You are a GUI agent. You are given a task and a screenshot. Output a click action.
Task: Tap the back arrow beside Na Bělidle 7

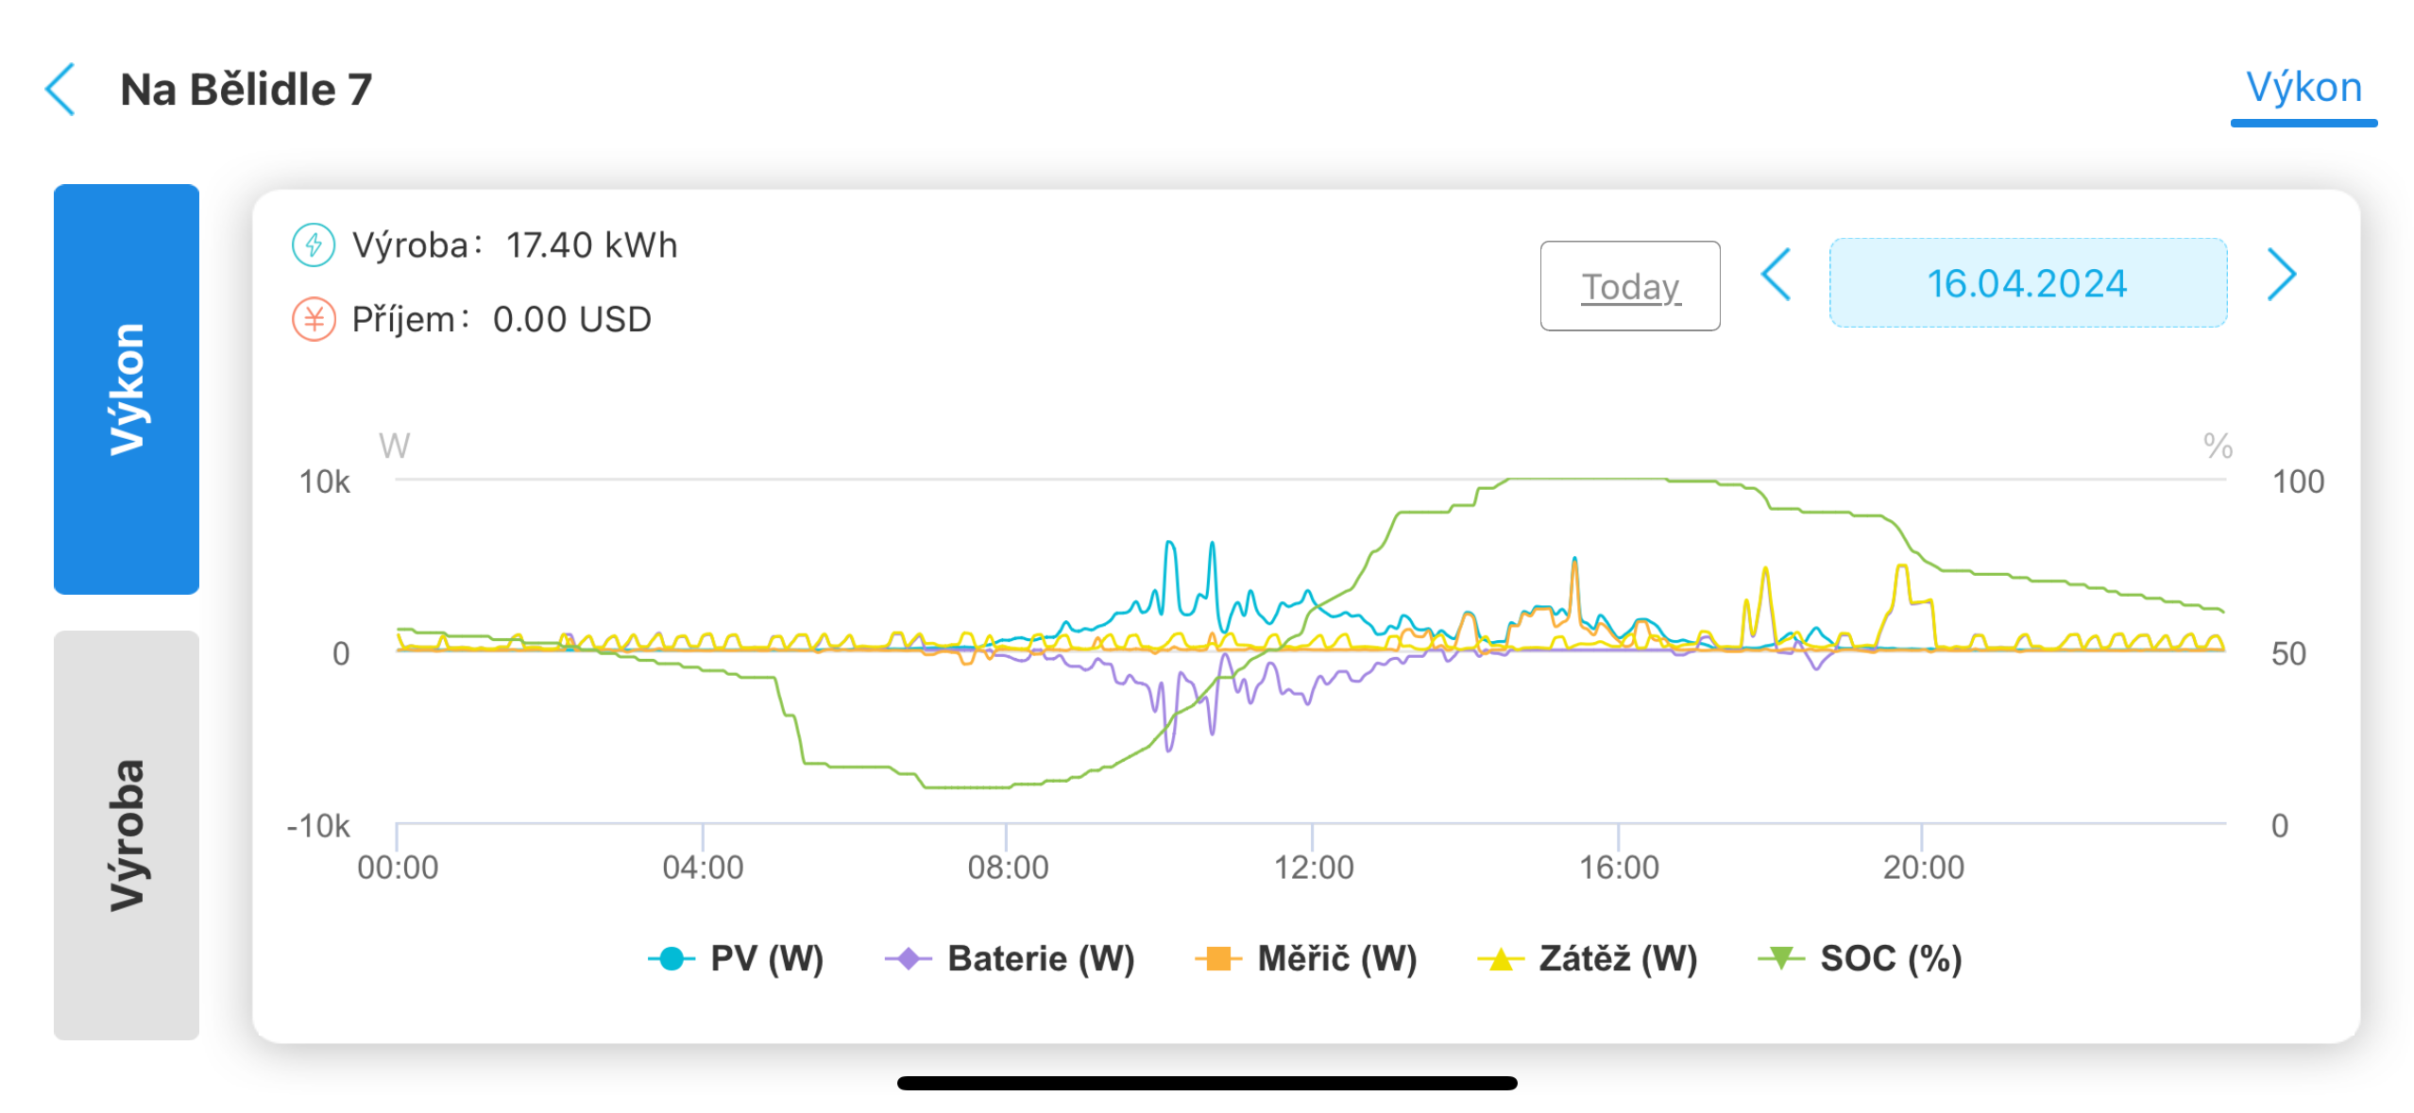pyautogui.click(x=60, y=90)
